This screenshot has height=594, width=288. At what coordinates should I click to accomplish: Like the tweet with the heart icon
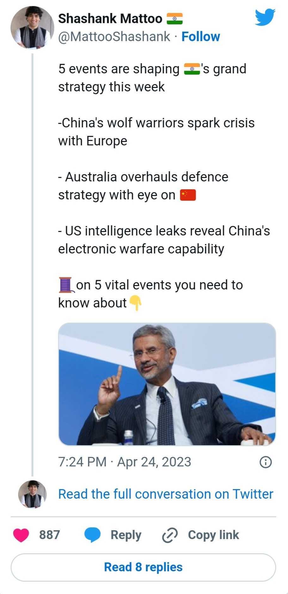click(x=21, y=535)
